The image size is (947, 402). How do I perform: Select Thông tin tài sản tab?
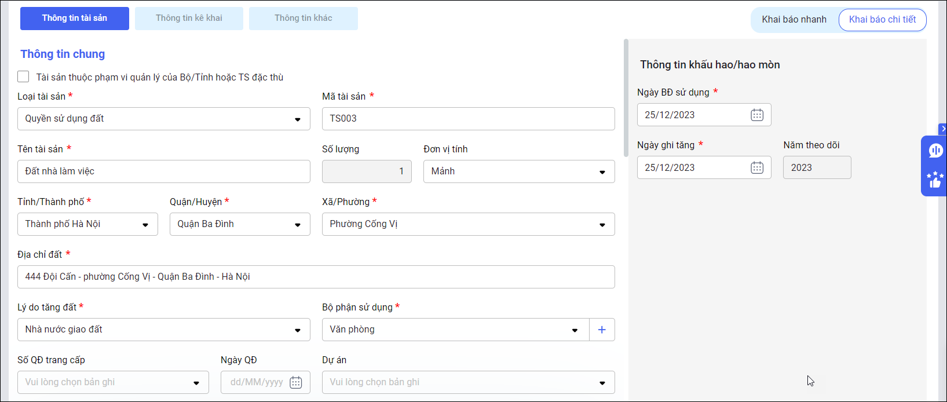point(74,19)
